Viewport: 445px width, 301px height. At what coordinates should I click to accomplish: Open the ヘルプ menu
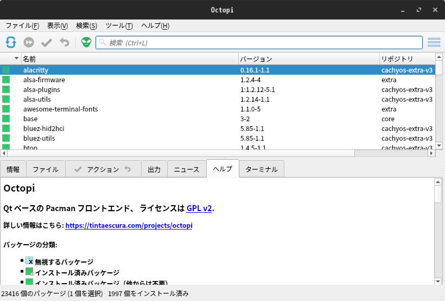point(155,26)
